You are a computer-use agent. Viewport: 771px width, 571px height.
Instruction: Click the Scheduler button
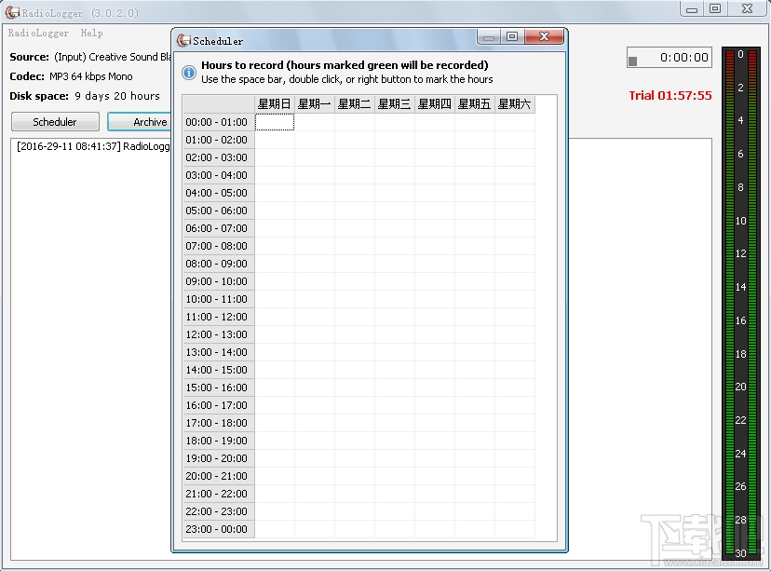tap(54, 121)
